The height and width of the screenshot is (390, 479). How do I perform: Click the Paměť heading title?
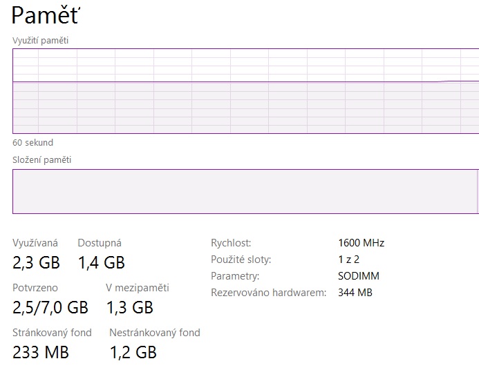46,14
